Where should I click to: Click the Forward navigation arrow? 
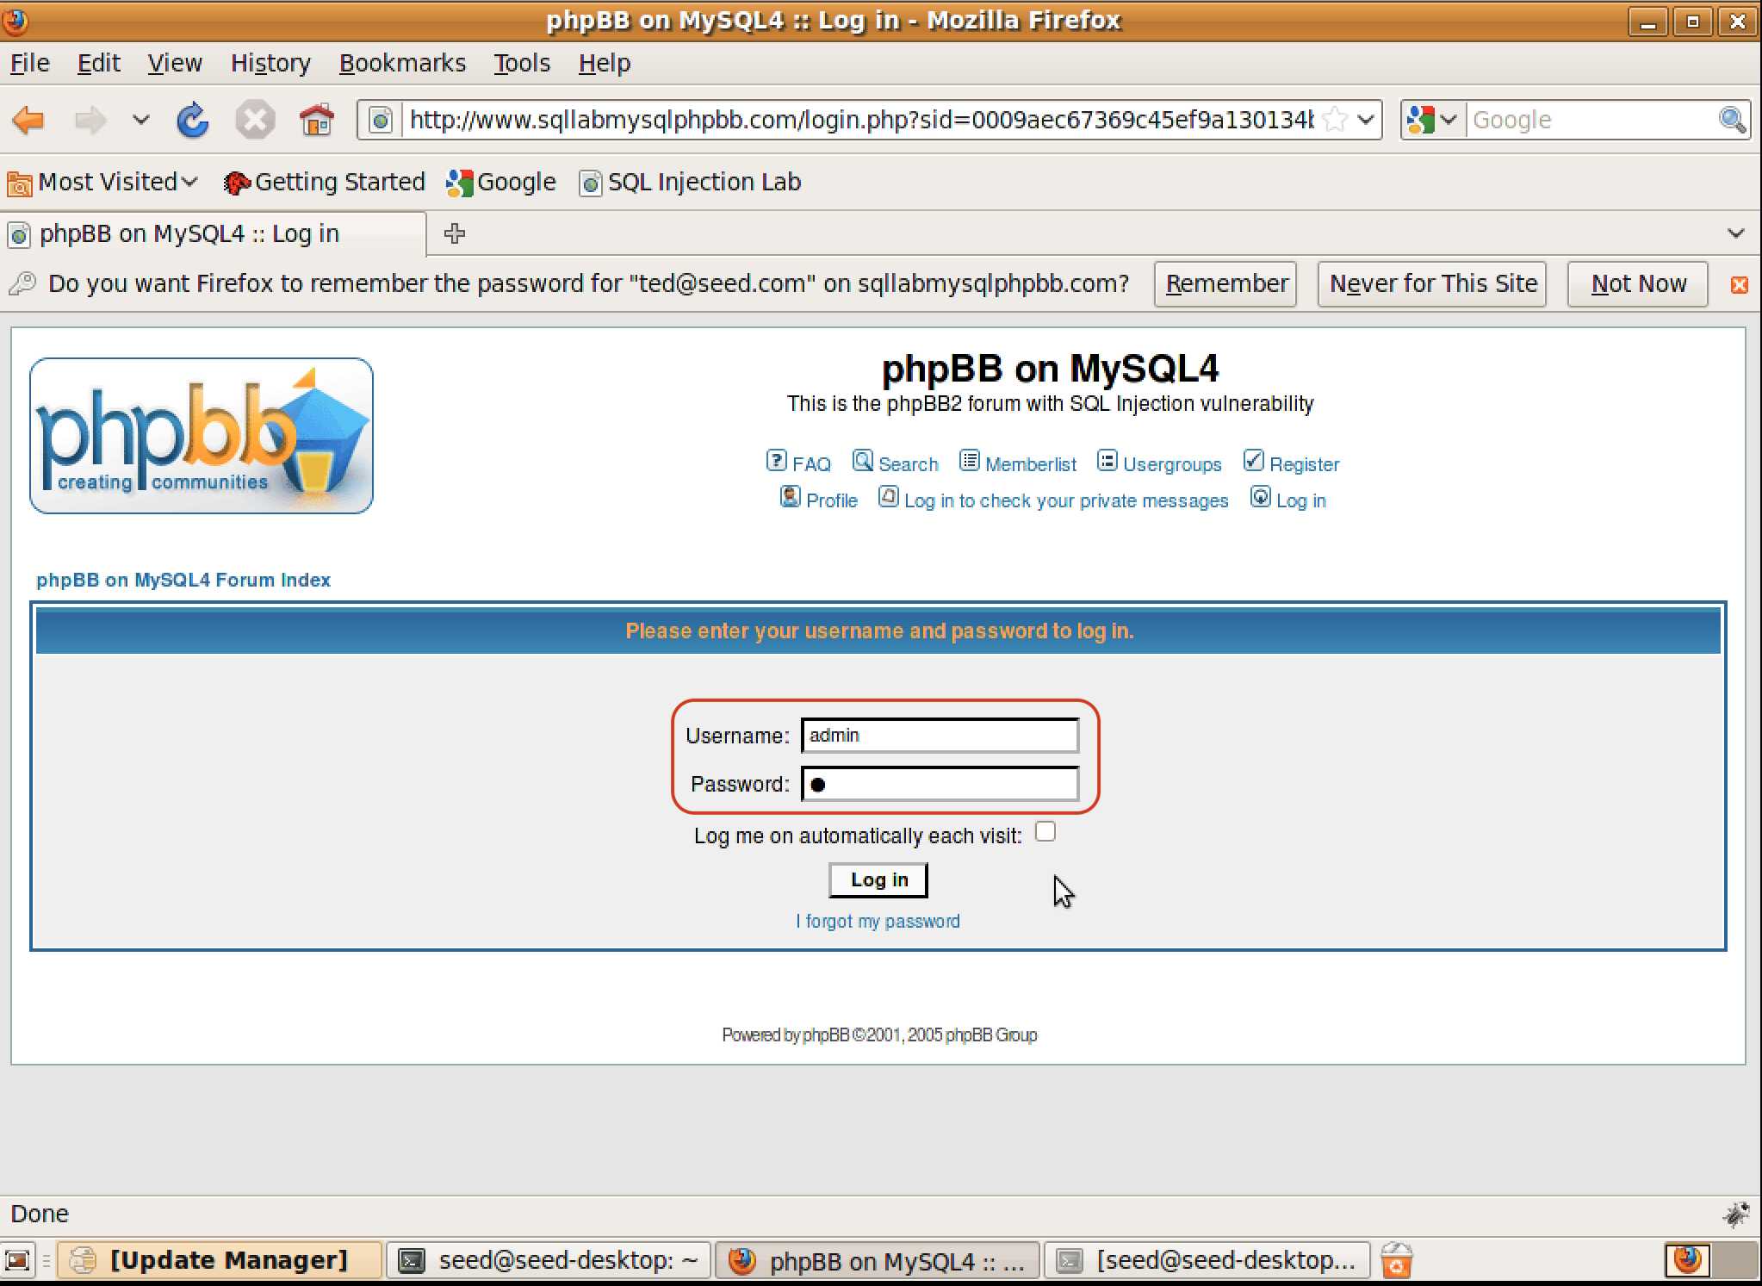(x=90, y=120)
